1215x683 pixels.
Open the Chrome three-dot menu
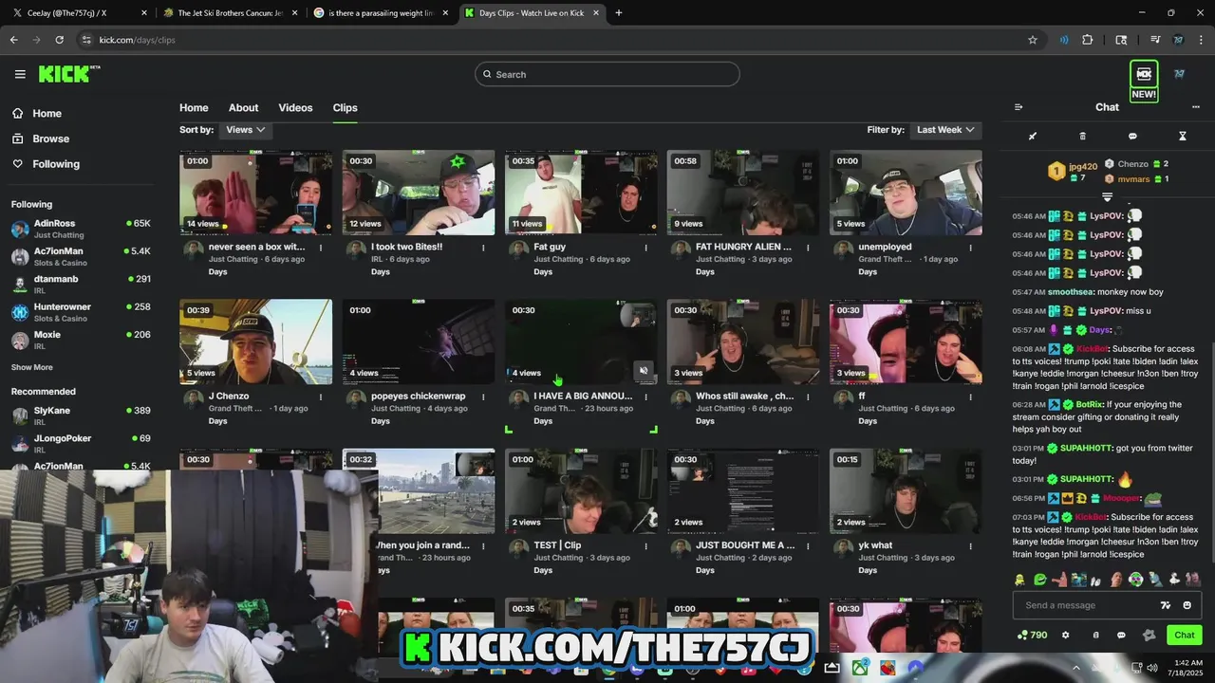tap(1202, 40)
